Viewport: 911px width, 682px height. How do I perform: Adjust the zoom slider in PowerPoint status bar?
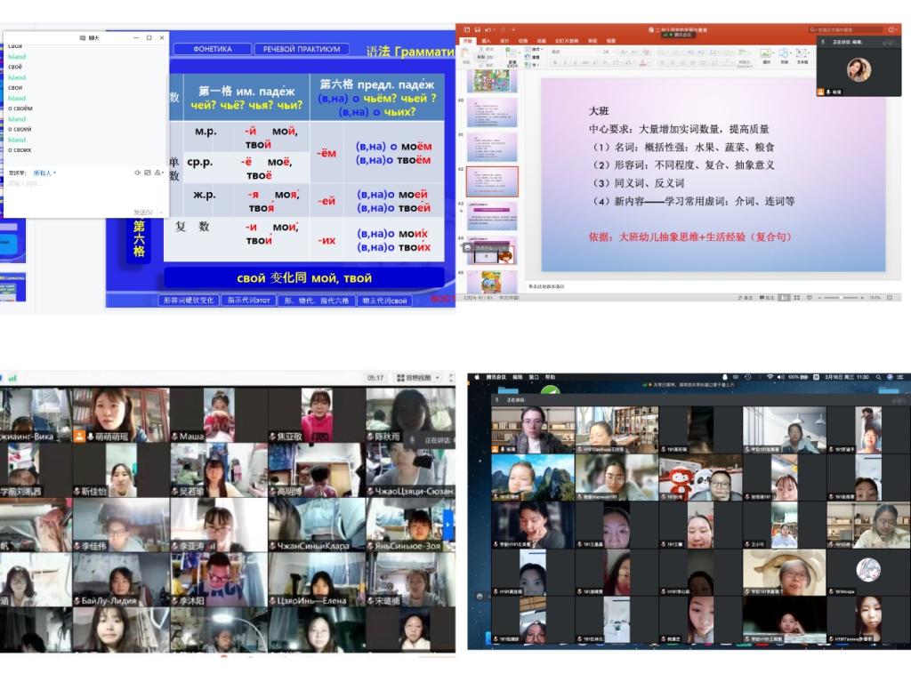pos(841,298)
